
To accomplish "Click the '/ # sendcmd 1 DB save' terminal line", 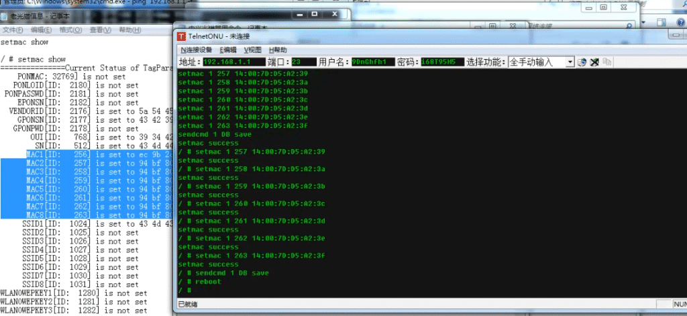I will coord(223,272).
